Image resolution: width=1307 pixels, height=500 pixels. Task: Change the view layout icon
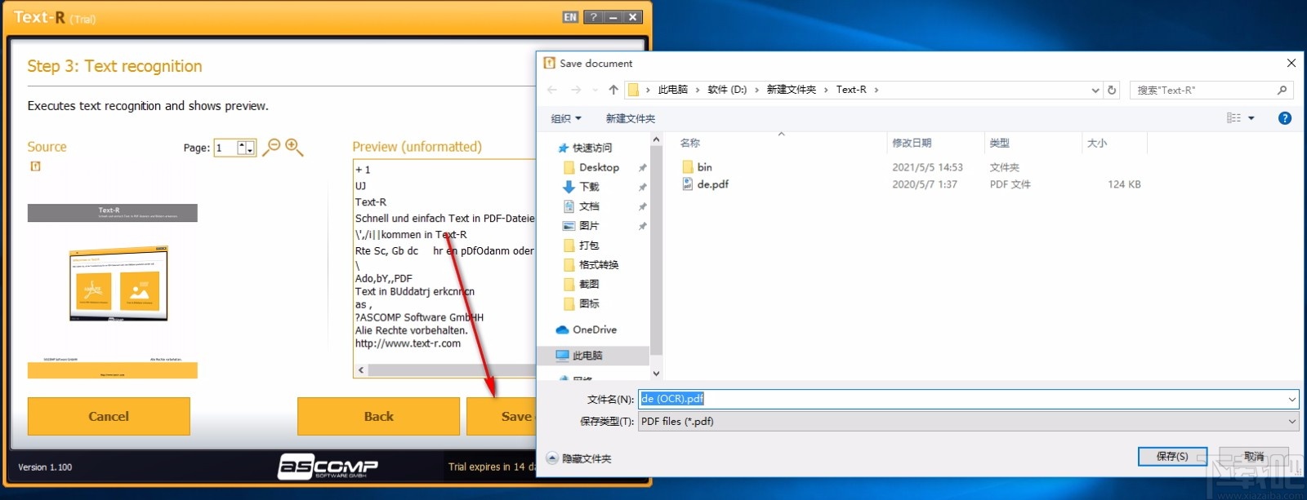tap(1233, 118)
